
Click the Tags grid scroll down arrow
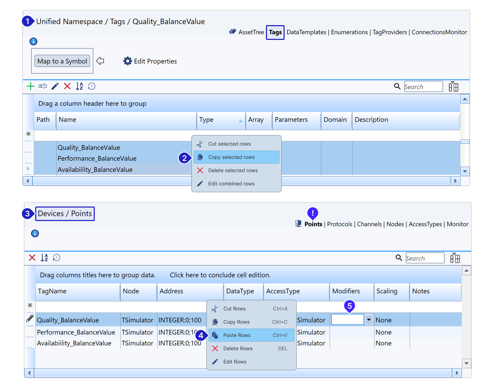click(x=465, y=171)
